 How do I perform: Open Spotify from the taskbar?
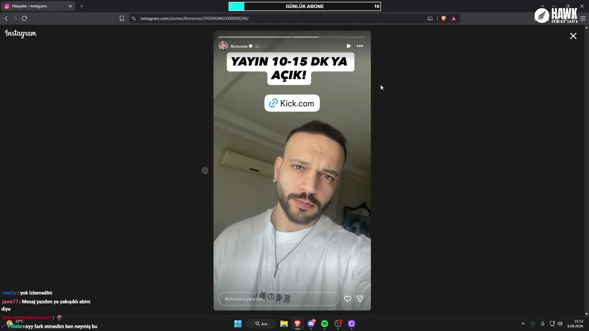(324, 324)
